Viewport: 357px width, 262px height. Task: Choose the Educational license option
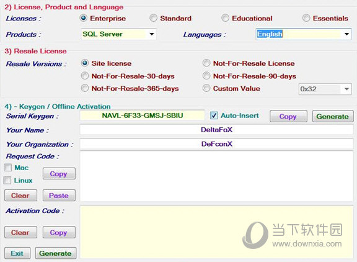coord(225,18)
